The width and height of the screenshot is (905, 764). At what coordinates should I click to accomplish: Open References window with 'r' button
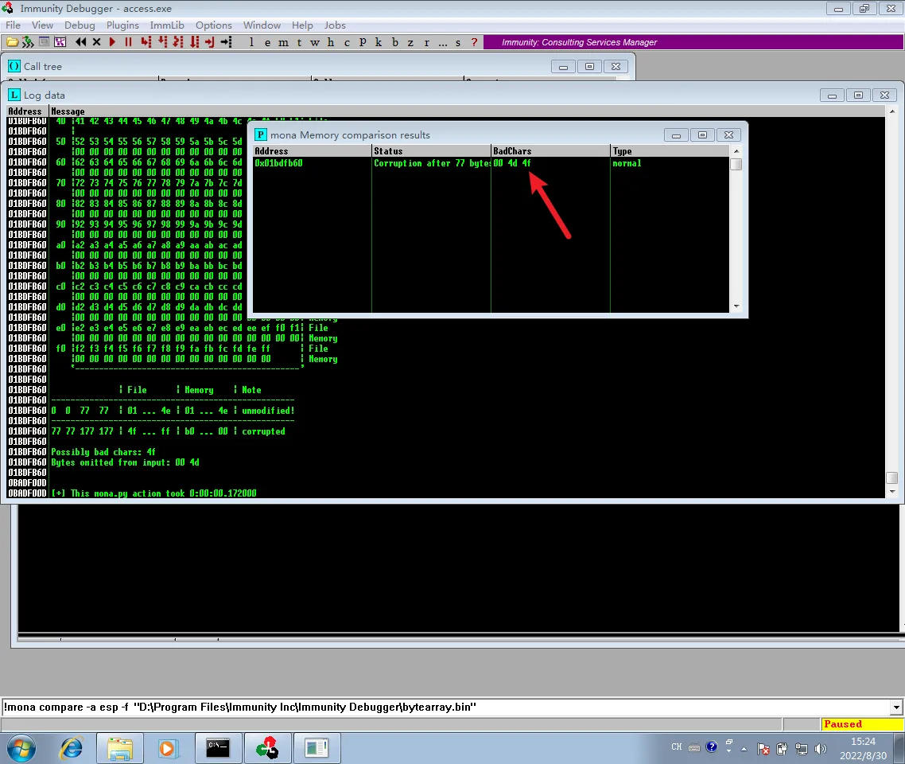(426, 42)
